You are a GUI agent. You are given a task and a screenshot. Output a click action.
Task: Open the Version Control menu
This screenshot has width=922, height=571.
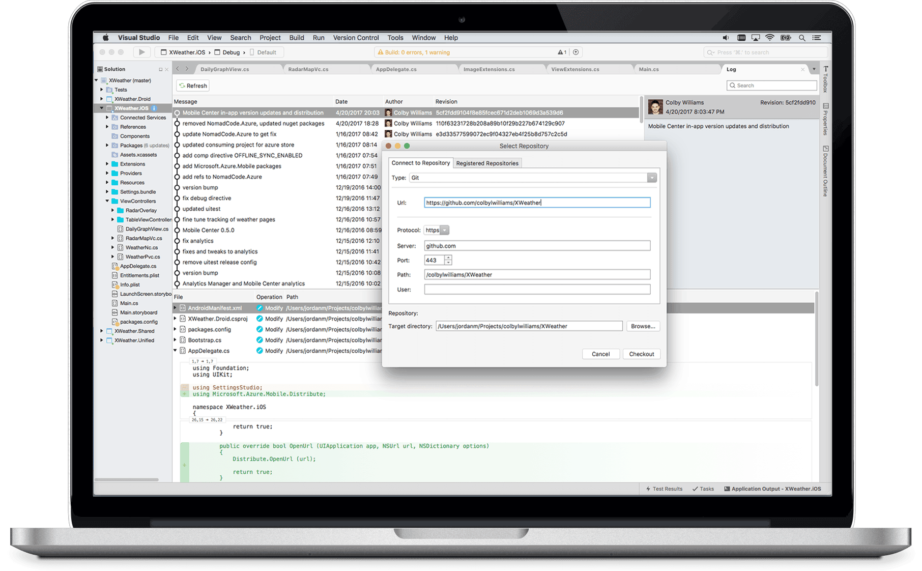pyautogui.click(x=356, y=37)
